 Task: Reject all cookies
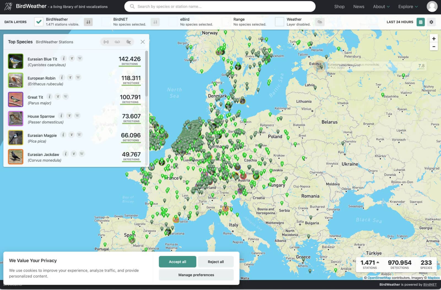(x=216, y=262)
